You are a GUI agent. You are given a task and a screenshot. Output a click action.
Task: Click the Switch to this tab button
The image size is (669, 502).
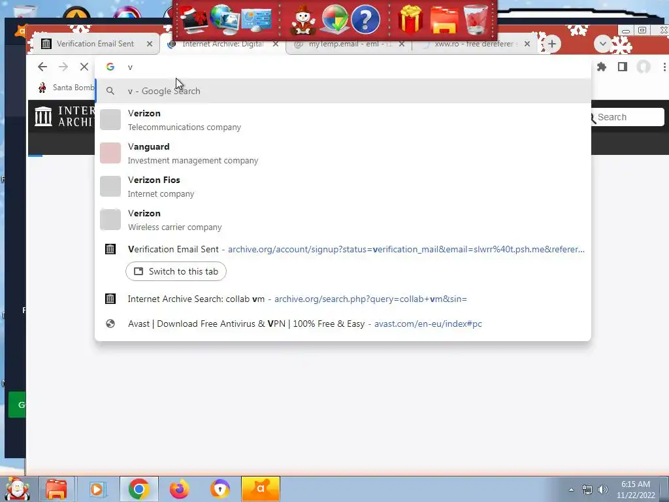point(176,271)
